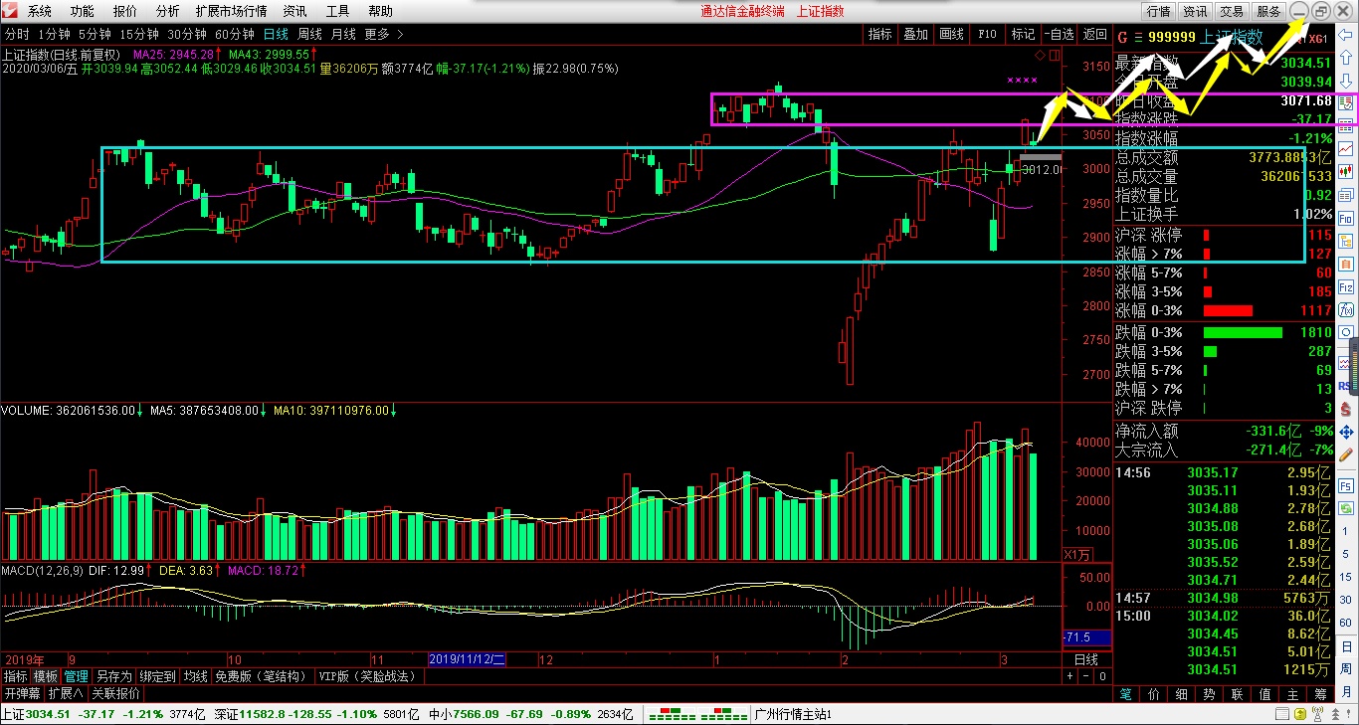Click the 交易 button in title bar
The height and width of the screenshot is (725, 1359).
(1232, 11)
